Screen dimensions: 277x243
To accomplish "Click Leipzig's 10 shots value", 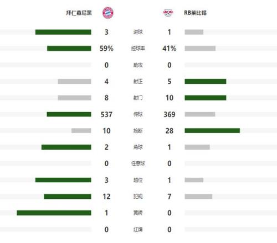I will tap(170, 98).
